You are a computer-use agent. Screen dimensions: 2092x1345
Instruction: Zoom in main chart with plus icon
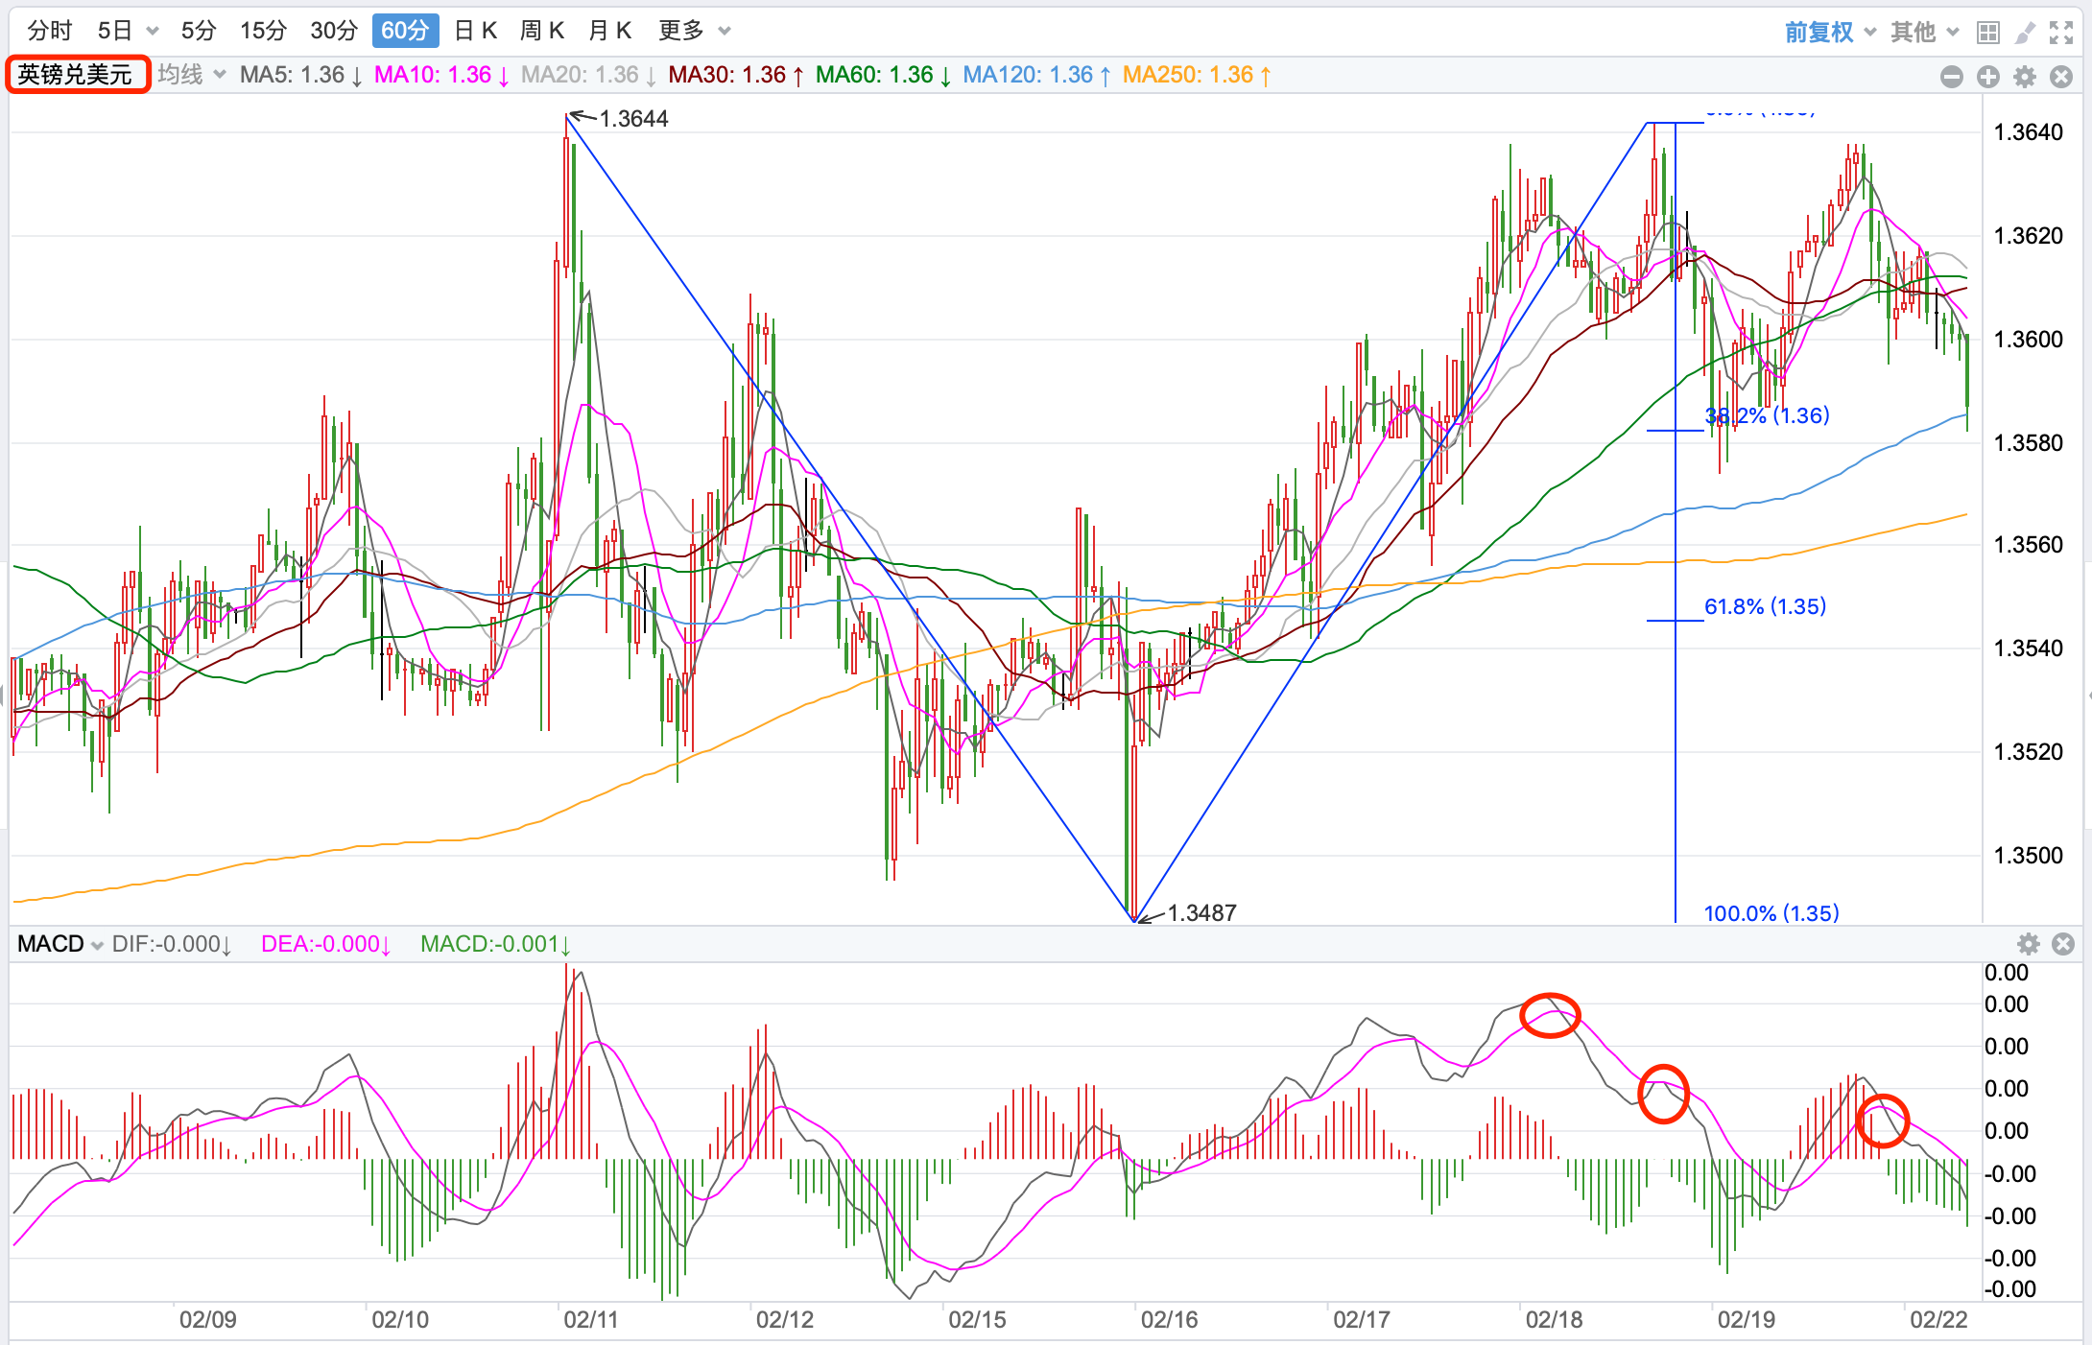click(x=1988, y=77)
